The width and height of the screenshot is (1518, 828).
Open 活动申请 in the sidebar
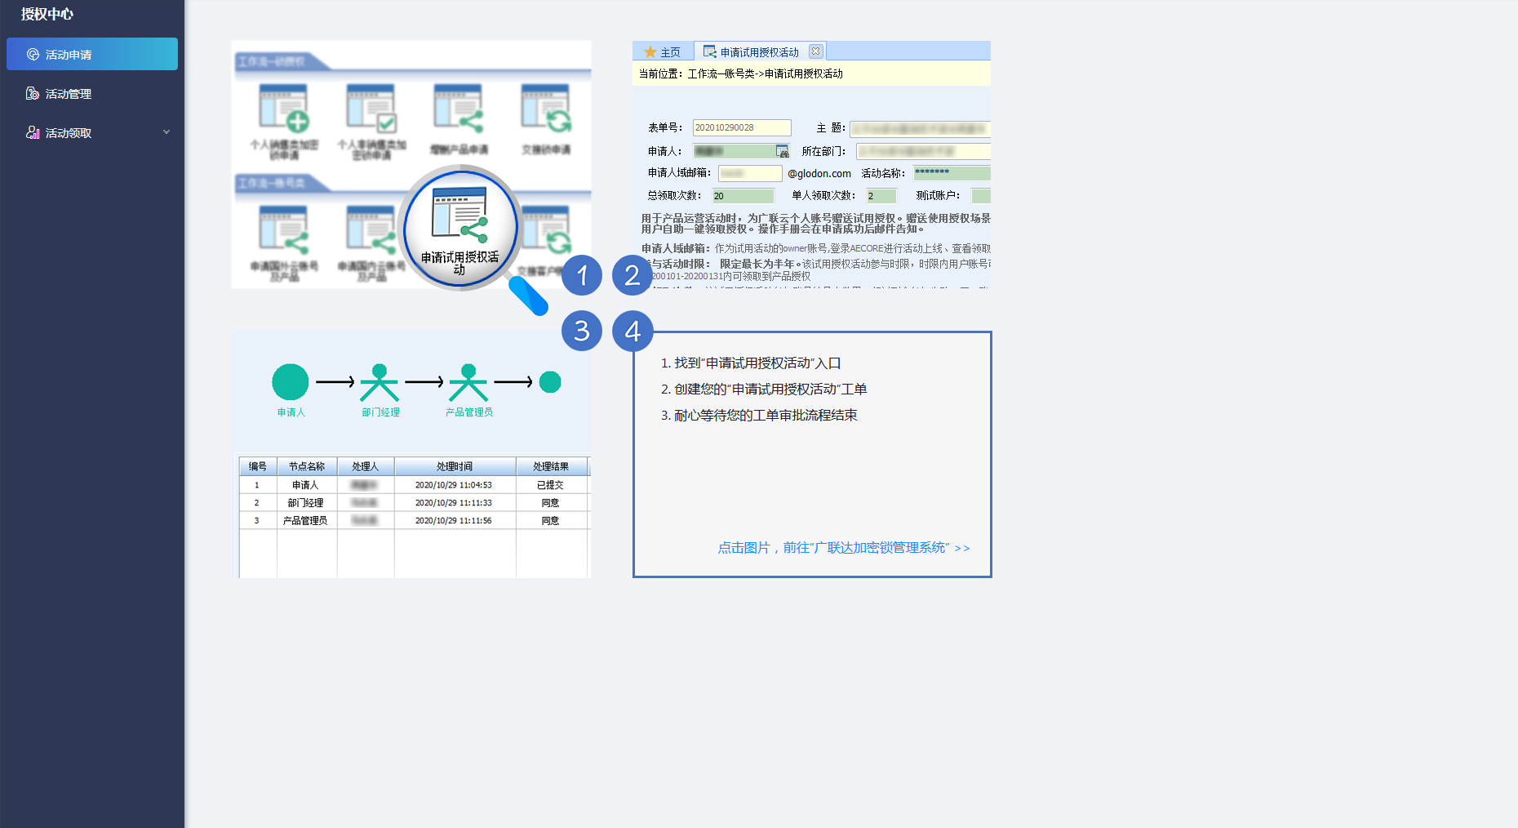pyautogui.click(x=69, y=55)
